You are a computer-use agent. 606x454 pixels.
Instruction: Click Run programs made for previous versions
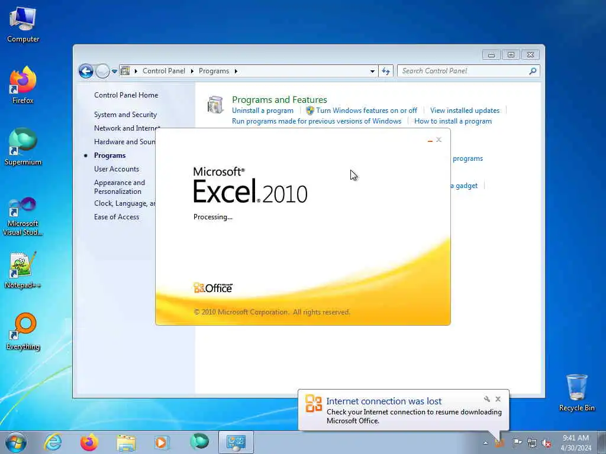(317, 121)
